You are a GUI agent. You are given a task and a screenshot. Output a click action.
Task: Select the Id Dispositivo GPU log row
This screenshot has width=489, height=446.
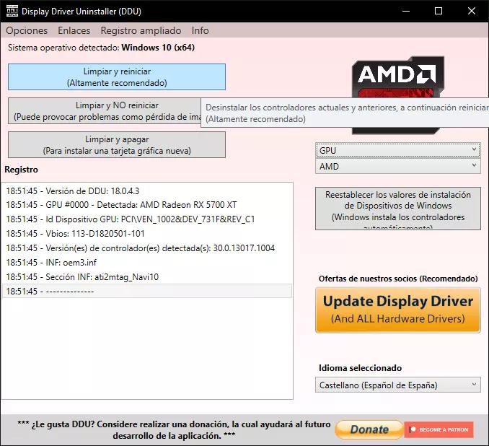point(147,219)
